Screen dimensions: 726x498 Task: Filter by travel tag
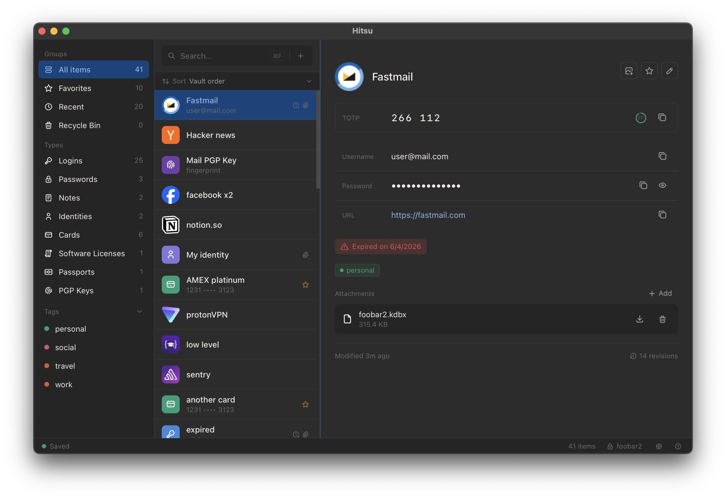(x=94, y=366)
